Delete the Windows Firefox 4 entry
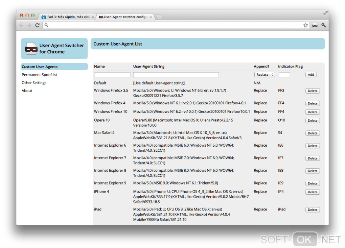The height and width of the screenshot is (248, 345). coord(313,103)
